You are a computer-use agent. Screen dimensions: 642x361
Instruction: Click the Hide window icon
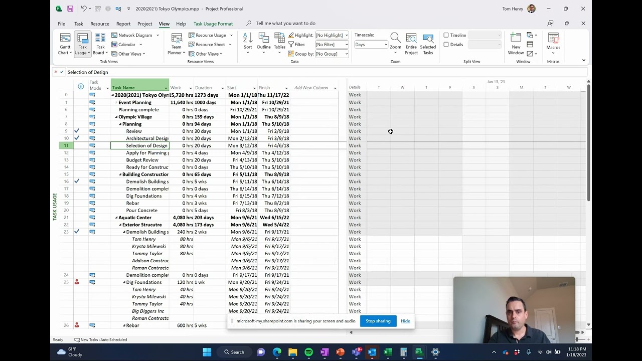[x=530, y=54]
